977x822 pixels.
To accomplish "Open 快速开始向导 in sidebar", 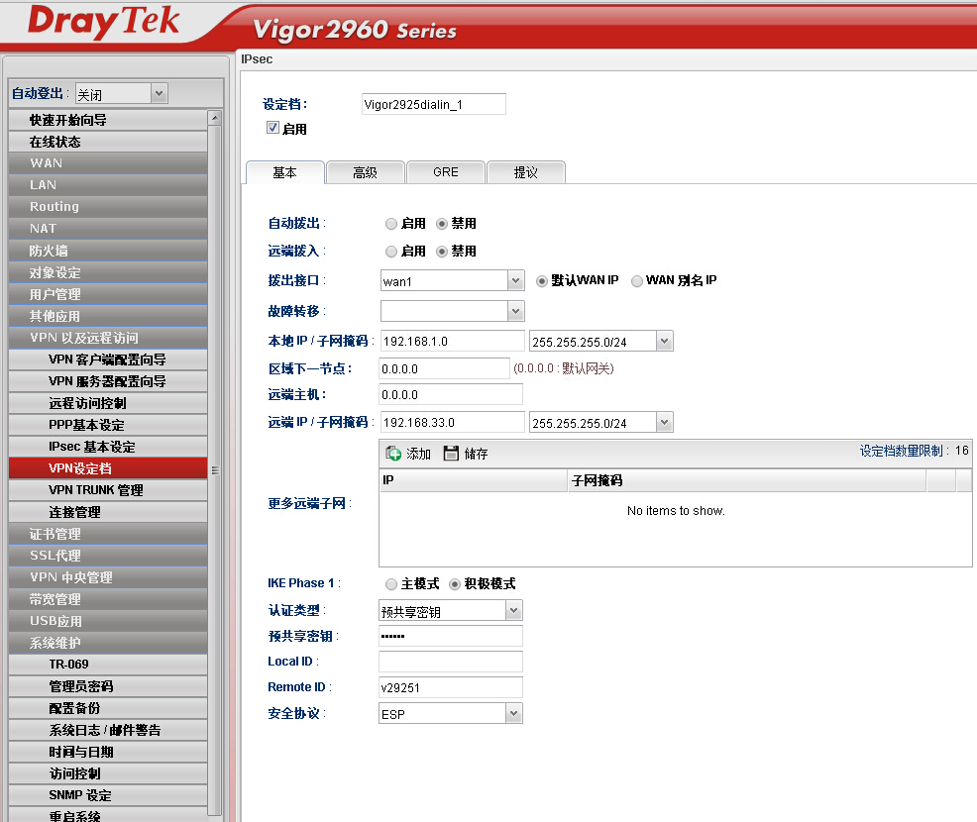I will coord(108,120).
